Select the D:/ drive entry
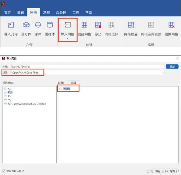 pos(10,92)
